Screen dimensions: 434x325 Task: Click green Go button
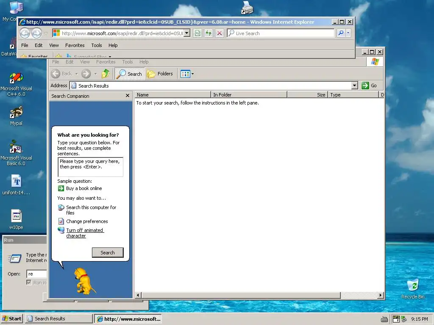point(369,85)
